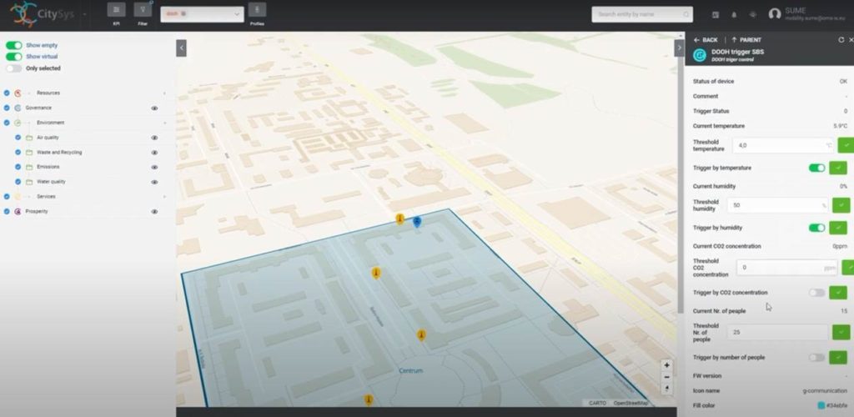Click the Air quality folder icon
Image resolution: width=854 pixels, height=417 pixels.
[29, 138]
